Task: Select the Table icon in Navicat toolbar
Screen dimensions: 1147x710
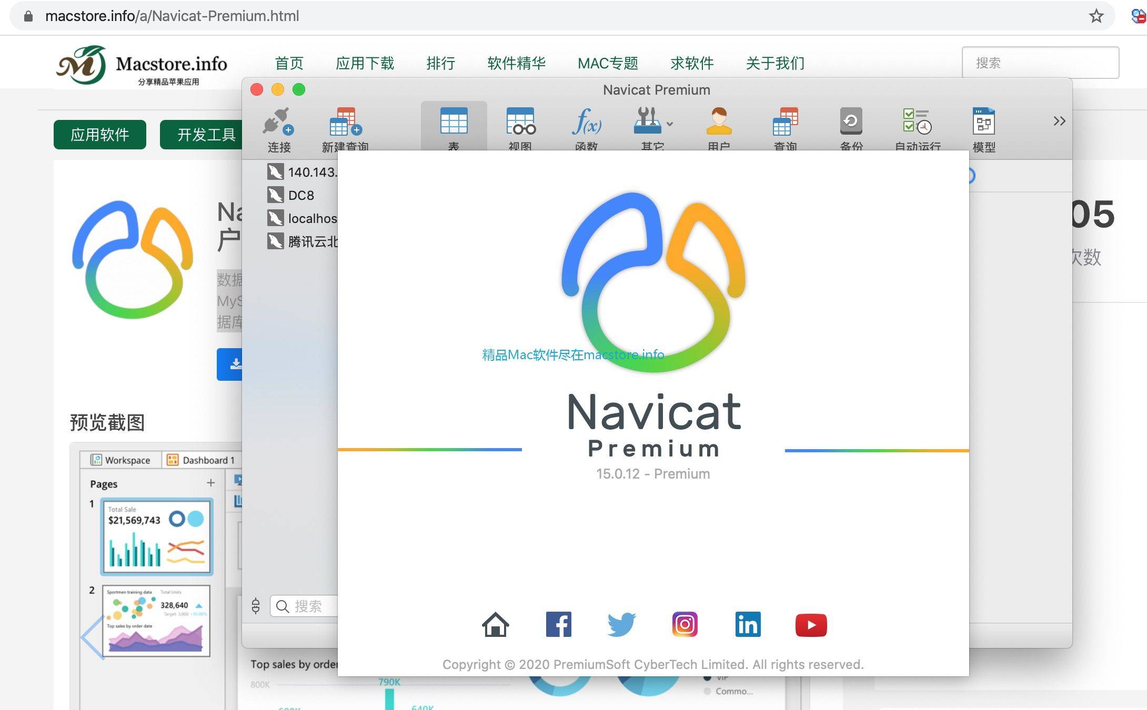Action: pyautogui.click(x=454, y=121)
